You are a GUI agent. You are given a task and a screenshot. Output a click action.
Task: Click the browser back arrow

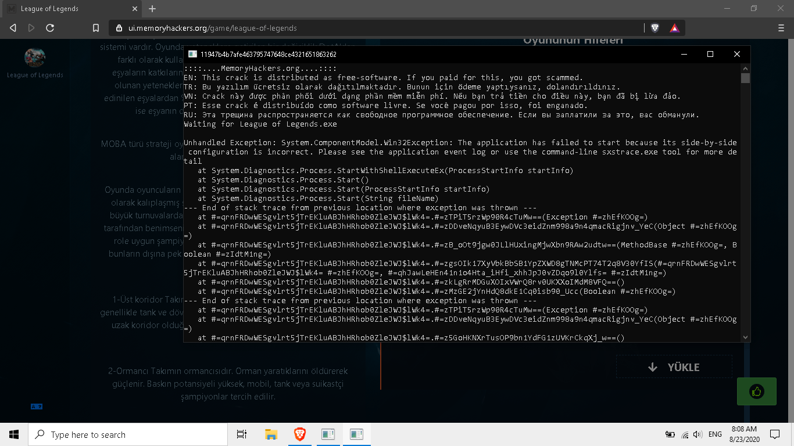pyautogui.click(x=13, y=28)
